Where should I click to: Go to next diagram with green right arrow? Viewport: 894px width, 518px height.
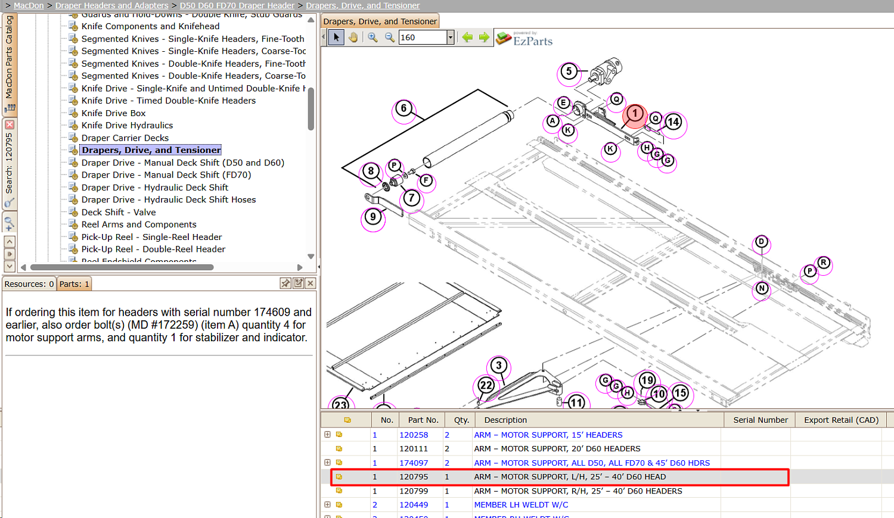coord(484,38)
